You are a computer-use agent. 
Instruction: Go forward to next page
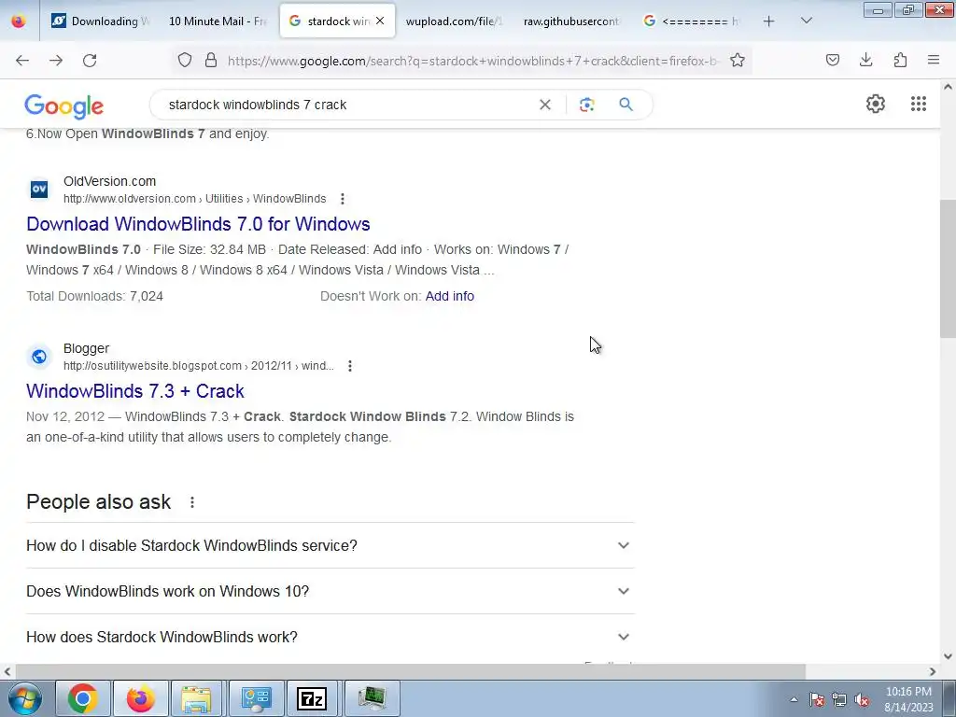coord(56,61)
